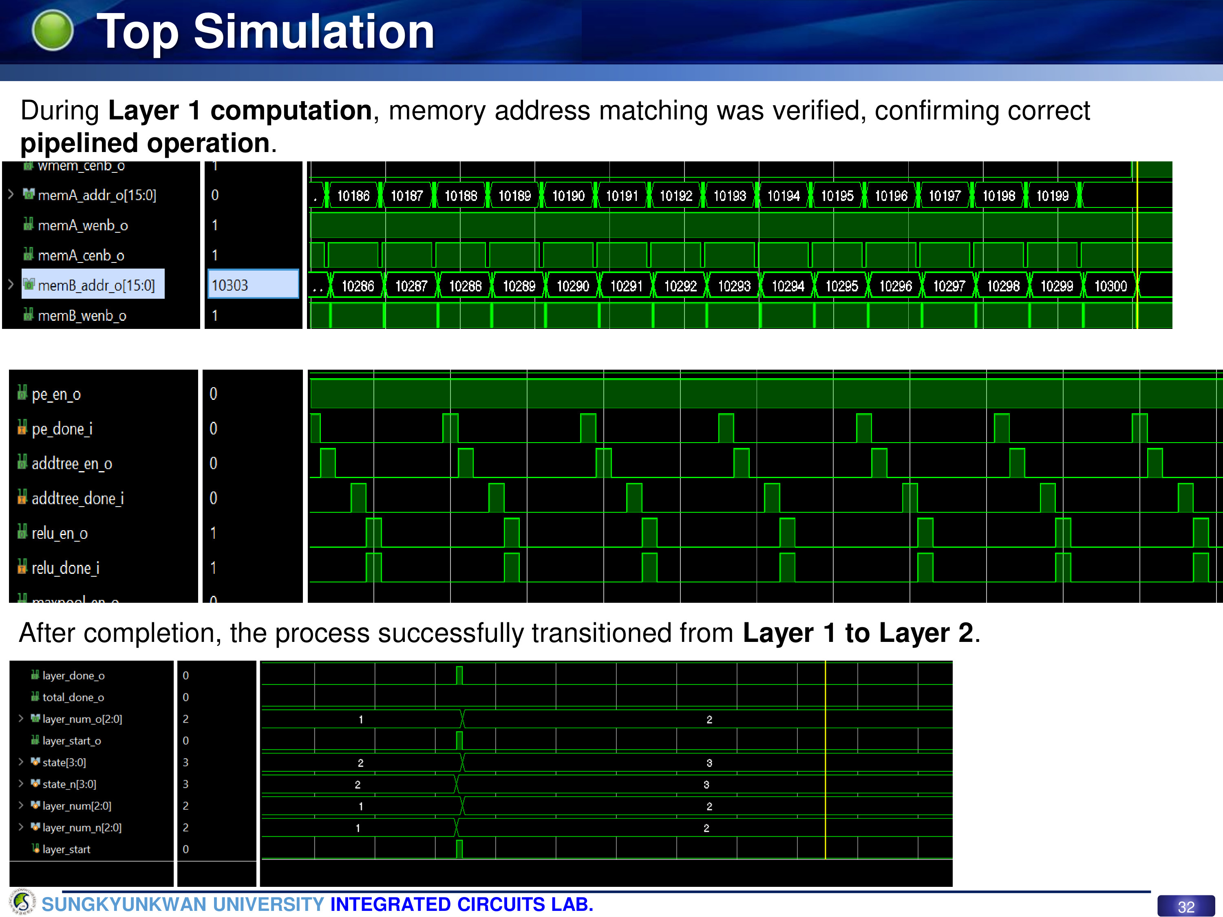Click the memA_cenb_o signal icon
1223x917 pixels.
(29, 254)
